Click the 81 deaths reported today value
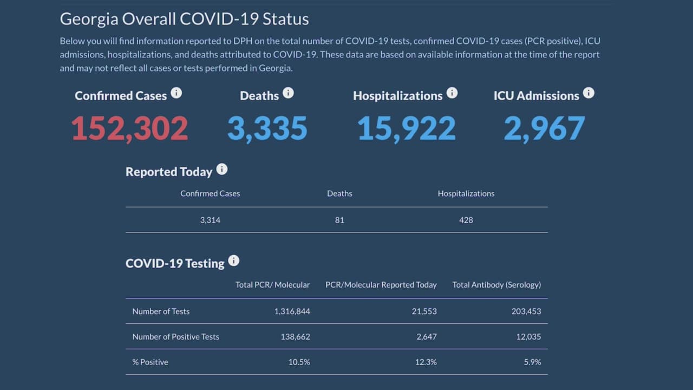The image size is (693, 390). 339,220
